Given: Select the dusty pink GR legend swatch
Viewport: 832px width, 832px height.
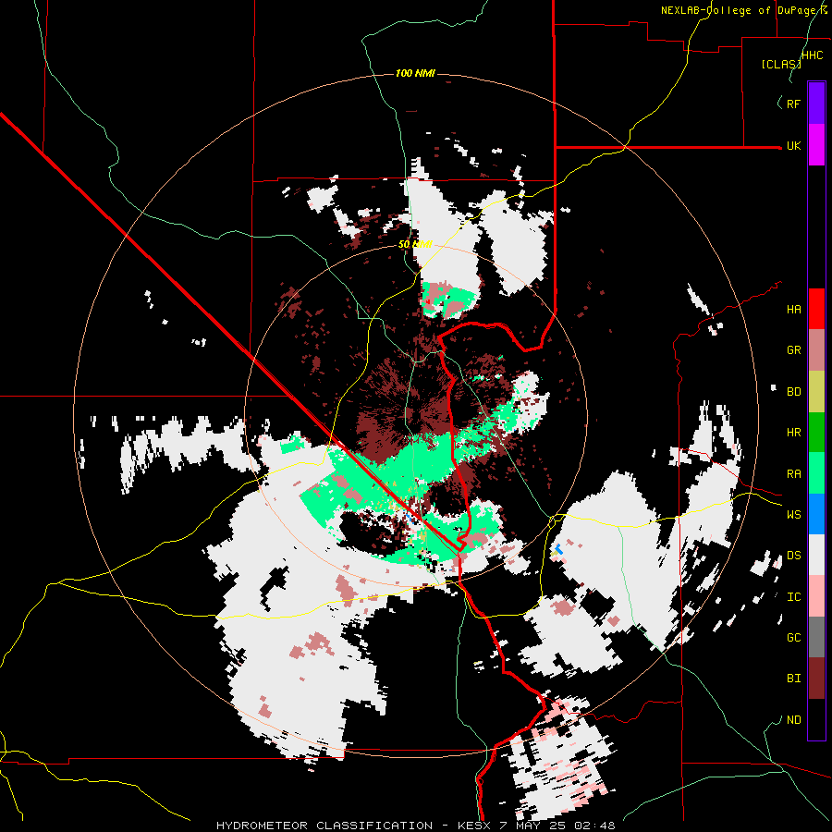Looking at the screenshot, I should (x=816, y=350).
